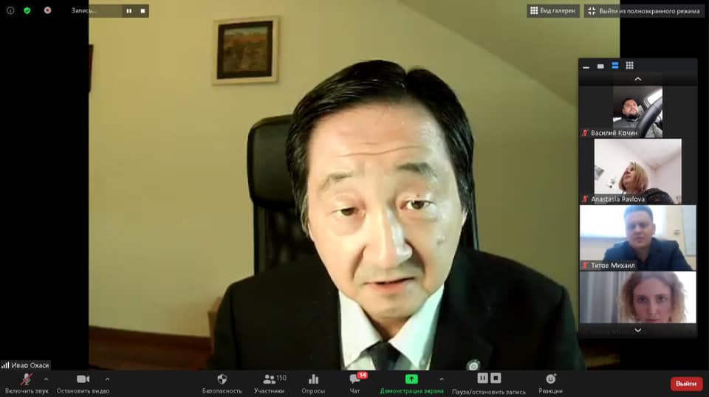Image resolution: width=709 pixels, height=397 pixels.
Task: Select Титов Михаил video thumbnail
Action: click(638, 238)
